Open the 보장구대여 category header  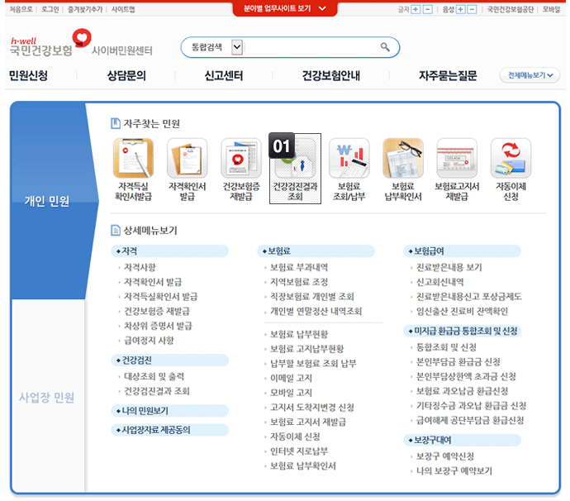point(462,440)
